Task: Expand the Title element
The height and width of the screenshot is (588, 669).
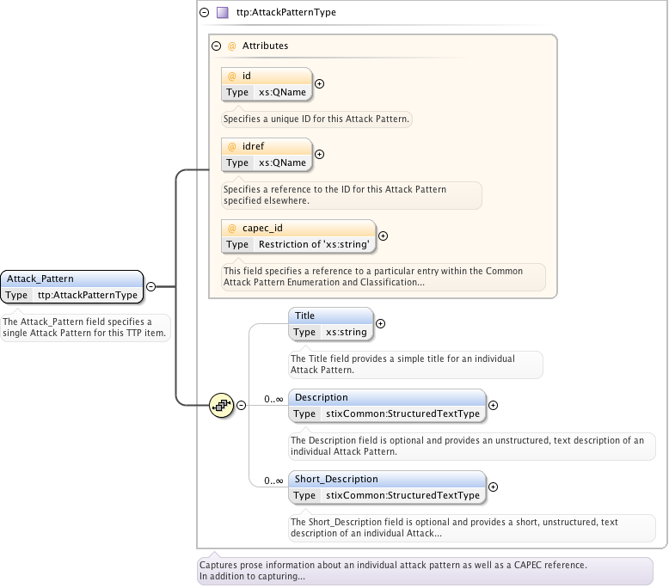Action: tap(381, 324)
